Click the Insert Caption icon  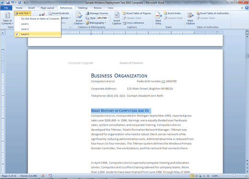click(116, 15)
